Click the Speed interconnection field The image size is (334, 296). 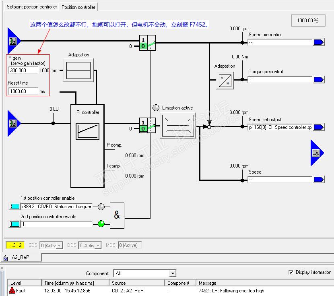pyautogui.click(x=280, y=180)
